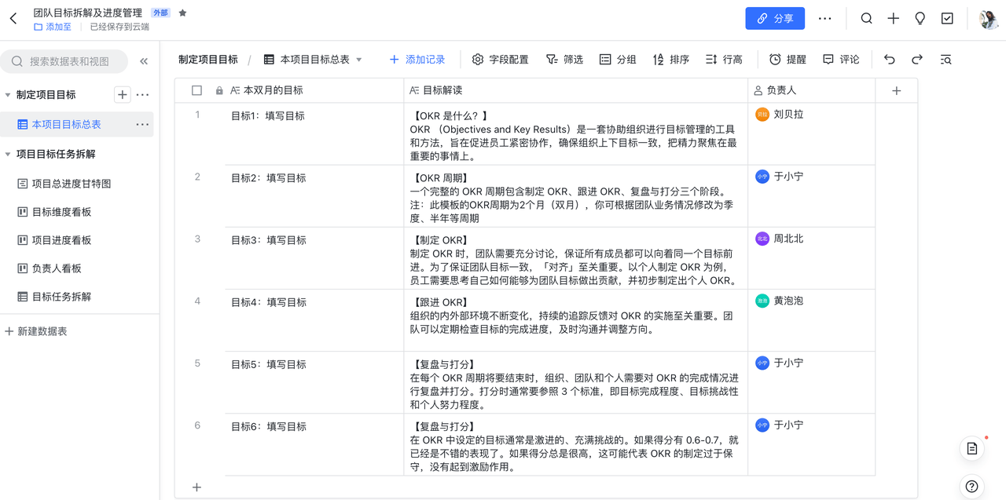Open 项目总进度甘特图 view

[x=71, y=184]
